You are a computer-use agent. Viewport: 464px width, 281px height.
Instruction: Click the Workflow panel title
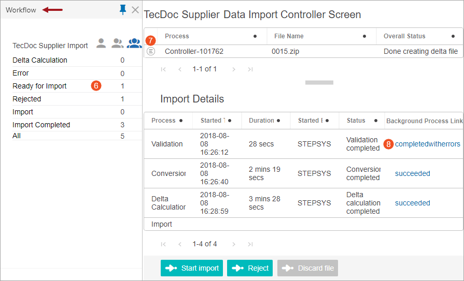[21, 10]
